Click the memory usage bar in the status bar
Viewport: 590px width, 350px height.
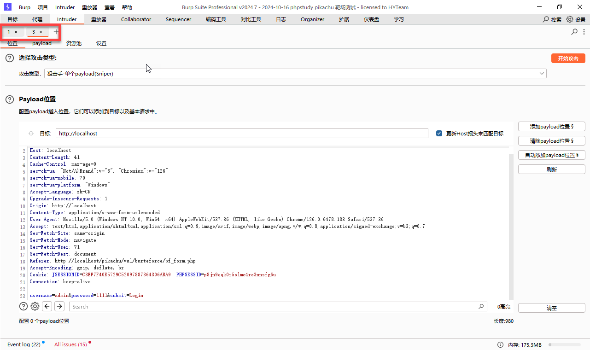coord(564,344)
